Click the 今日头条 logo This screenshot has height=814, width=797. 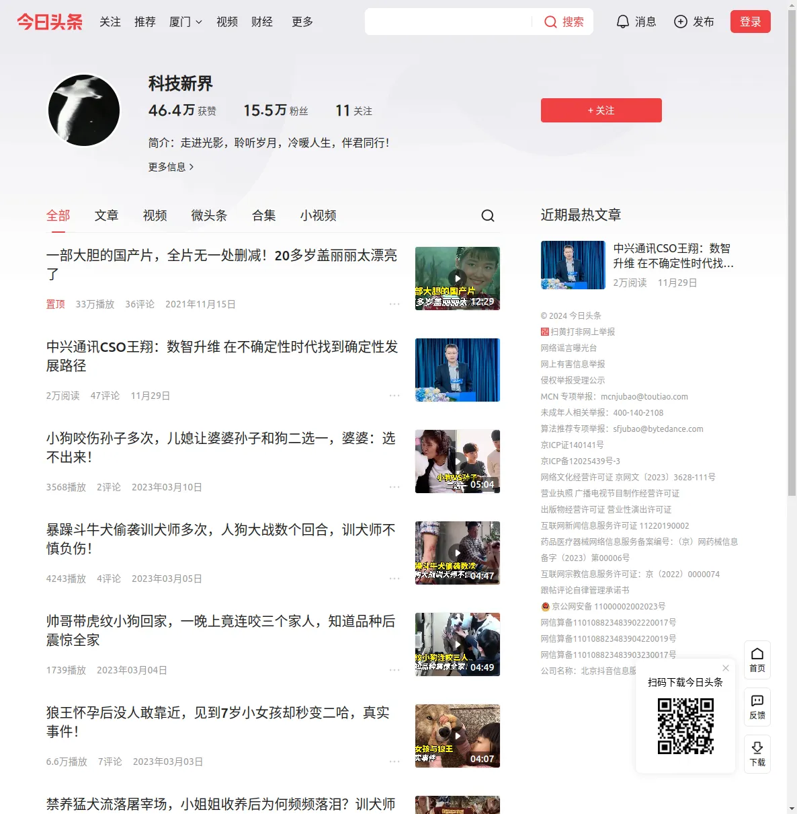(x=50, y=22)
